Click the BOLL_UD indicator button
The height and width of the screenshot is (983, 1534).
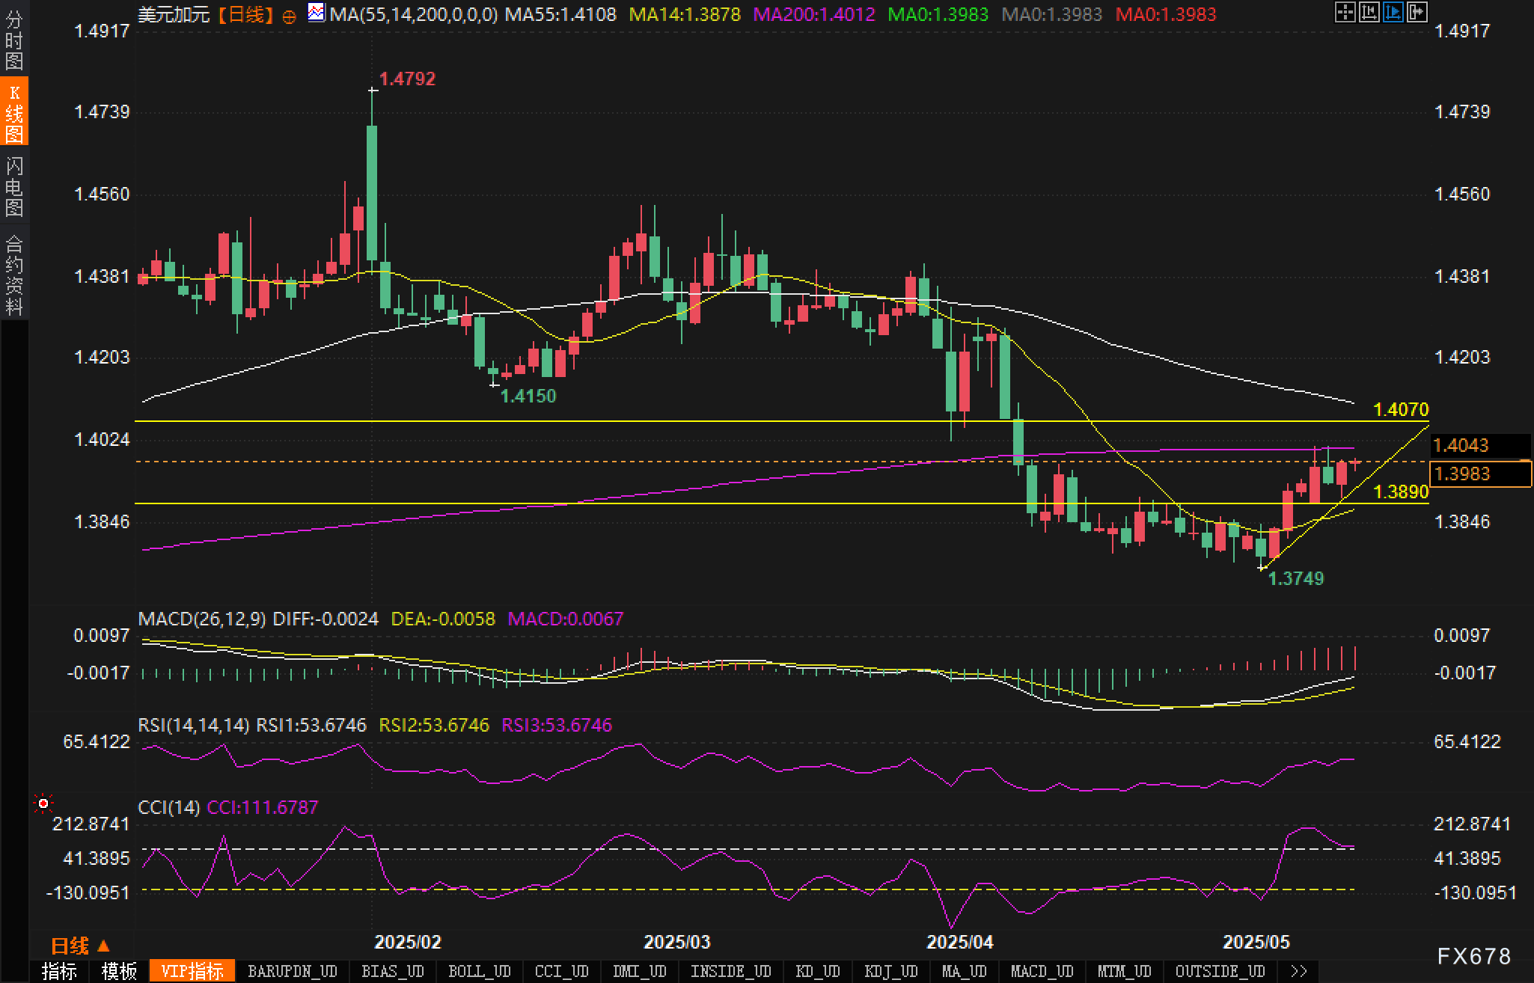[x=479, y=971]
